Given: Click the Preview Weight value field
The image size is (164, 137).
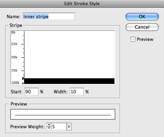Looking at the screenshot, I should (x=59, y=127).
